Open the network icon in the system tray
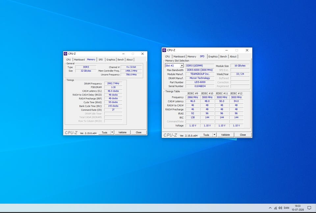This screenshot has height=213, width=316. tap(275, 208)
